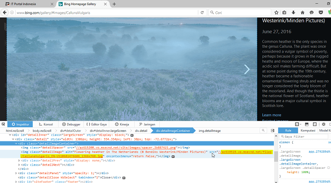Show next gallery image arrow
The width and height of the screenshot is (331, 183).
[247, 69]
